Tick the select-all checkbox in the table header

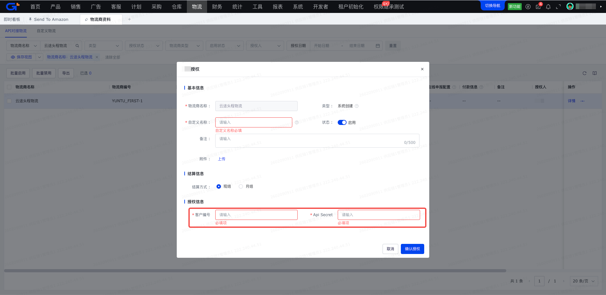coord(9,87)
